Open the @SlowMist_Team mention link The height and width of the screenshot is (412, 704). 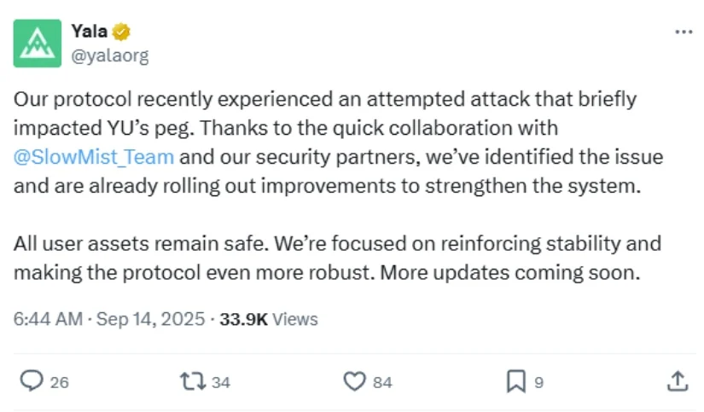94,157
